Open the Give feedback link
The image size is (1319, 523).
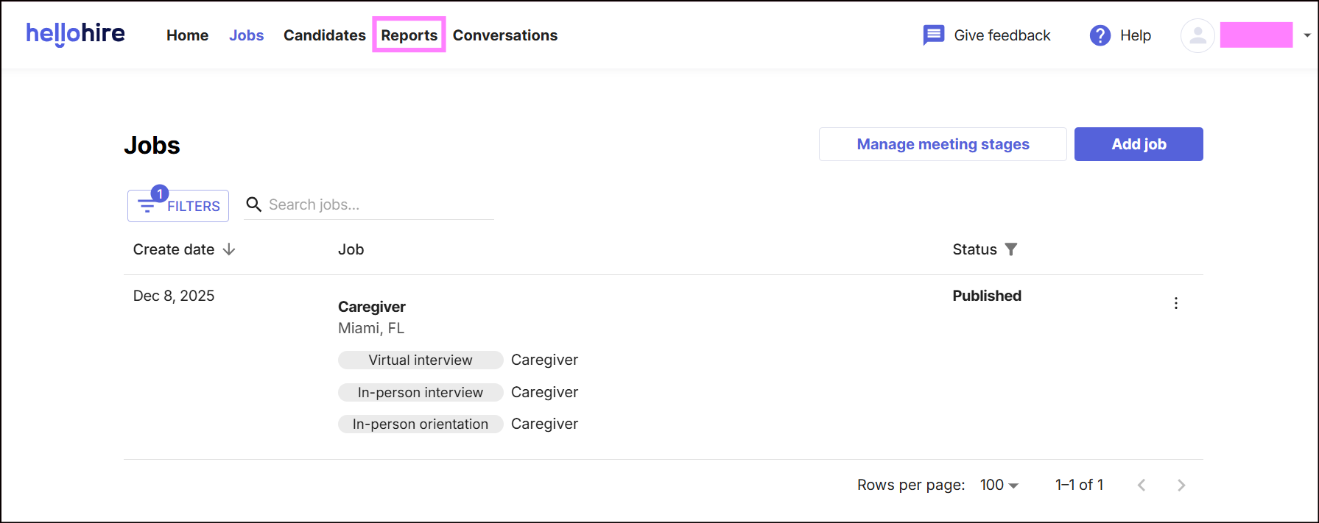1002,35
